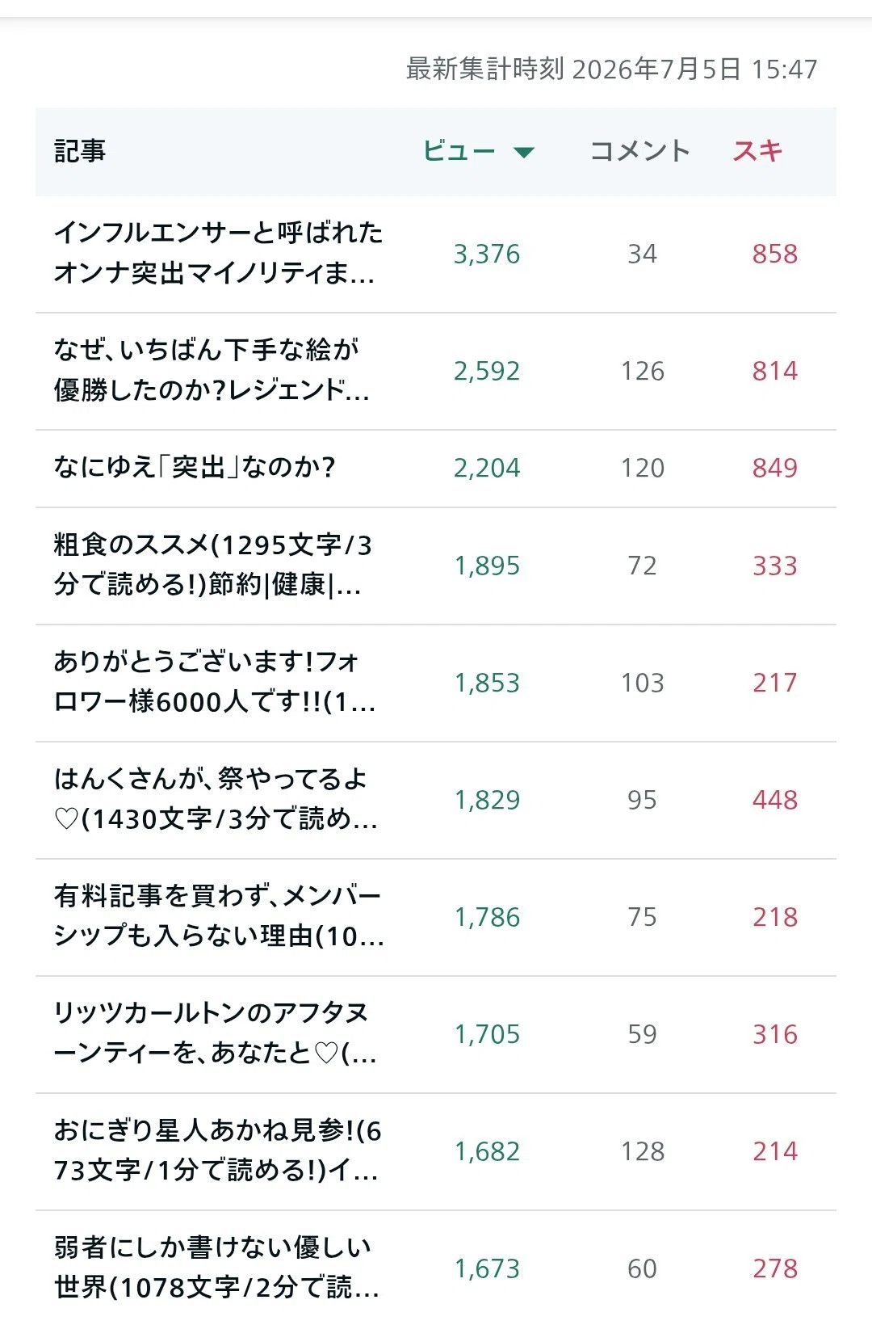
Task: Open article はんくさんが、祭やってるよ
Action: pos(216,800)
